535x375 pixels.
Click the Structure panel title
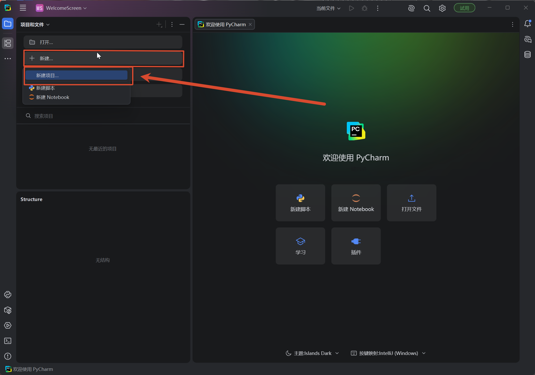click(x=31, y=199)
